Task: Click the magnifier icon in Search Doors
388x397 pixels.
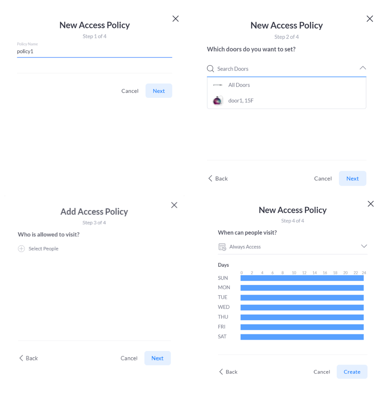Action: coord(210,69)
